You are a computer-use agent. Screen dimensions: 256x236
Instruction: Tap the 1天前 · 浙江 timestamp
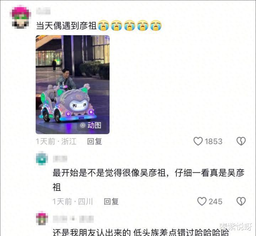[56, 141]
